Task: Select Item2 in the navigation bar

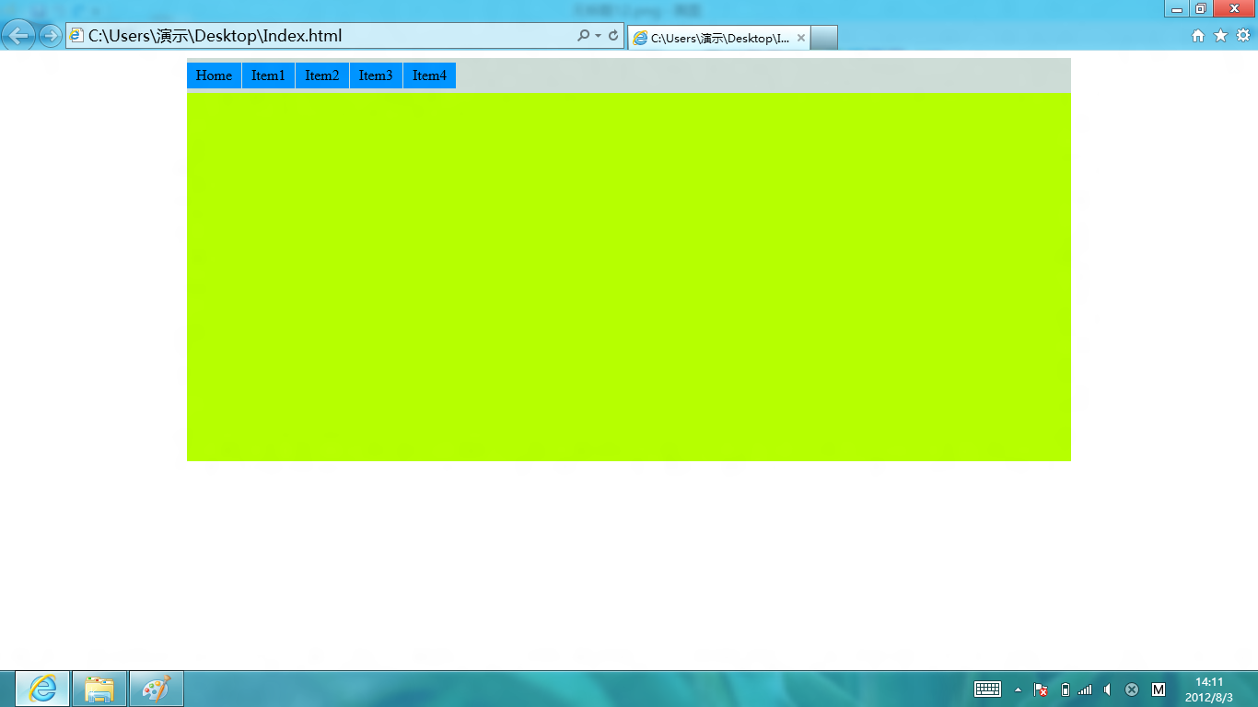Action: click(322, 75)
